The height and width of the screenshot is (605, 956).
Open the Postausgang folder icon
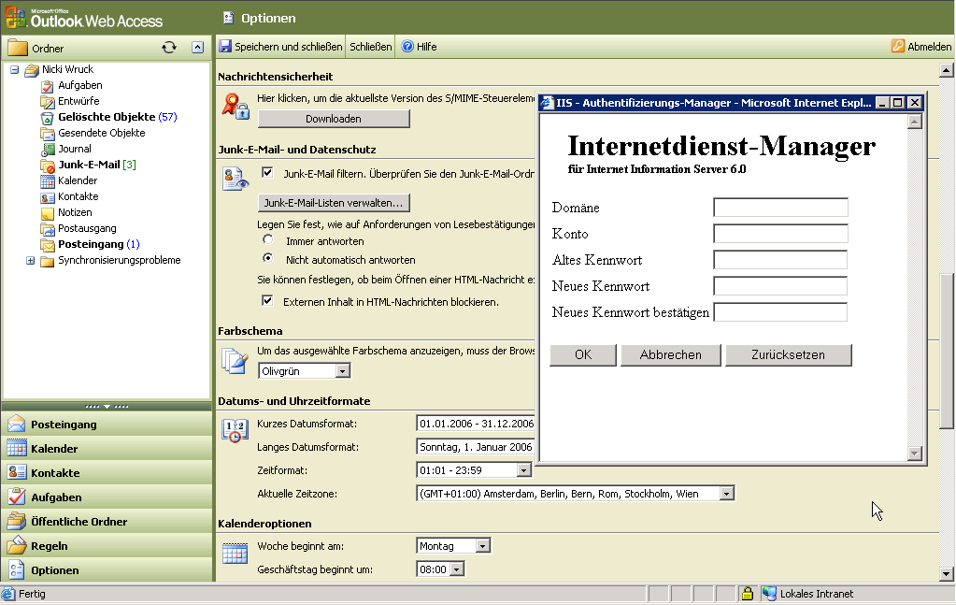(x=47, y=229)
